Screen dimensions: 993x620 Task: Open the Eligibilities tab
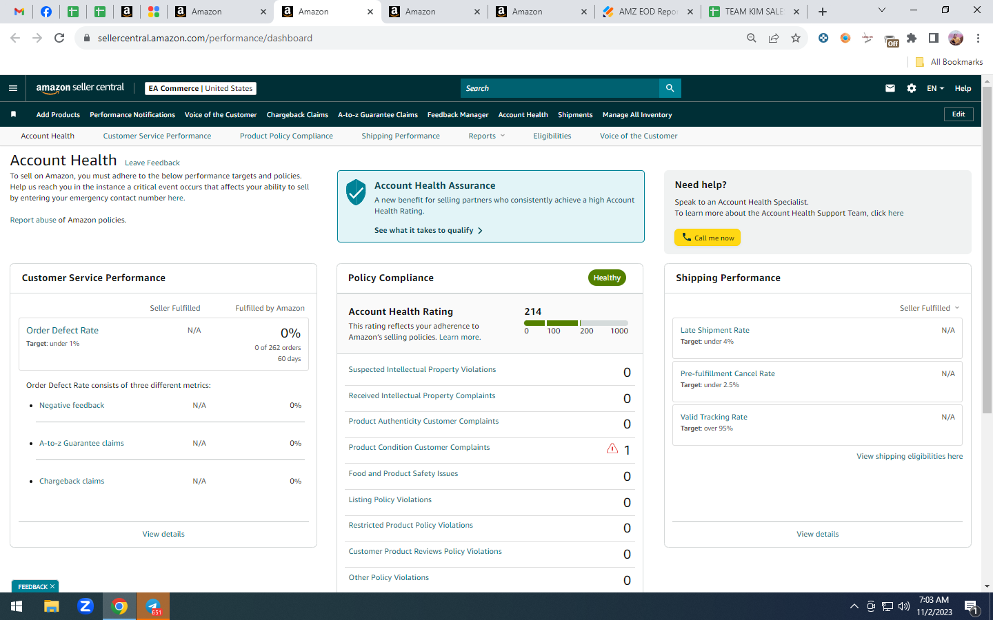pyautogui.click(x=552, y=136)
